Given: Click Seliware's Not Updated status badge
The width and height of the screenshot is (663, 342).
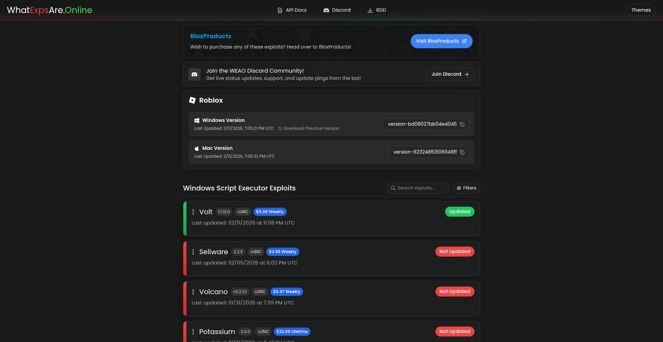Looking at the screenshot, I should (x=455, y=251).
